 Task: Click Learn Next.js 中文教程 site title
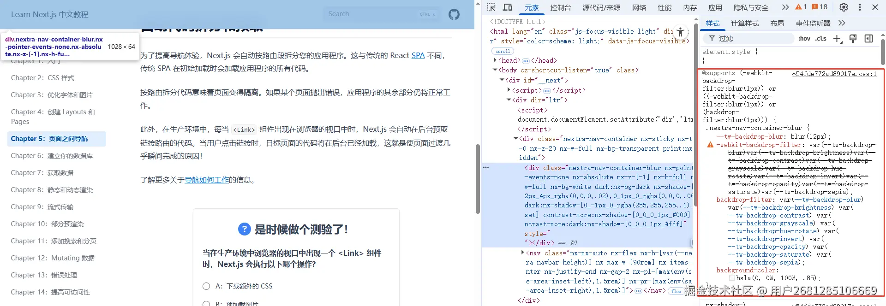point(49,14)
